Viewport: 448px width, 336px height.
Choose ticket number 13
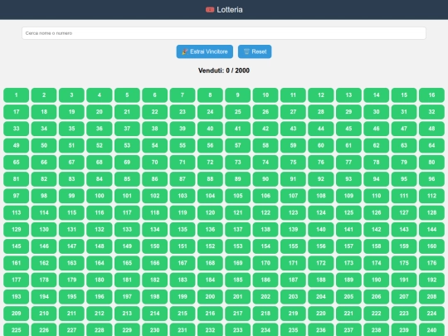(x=348, y=95)
